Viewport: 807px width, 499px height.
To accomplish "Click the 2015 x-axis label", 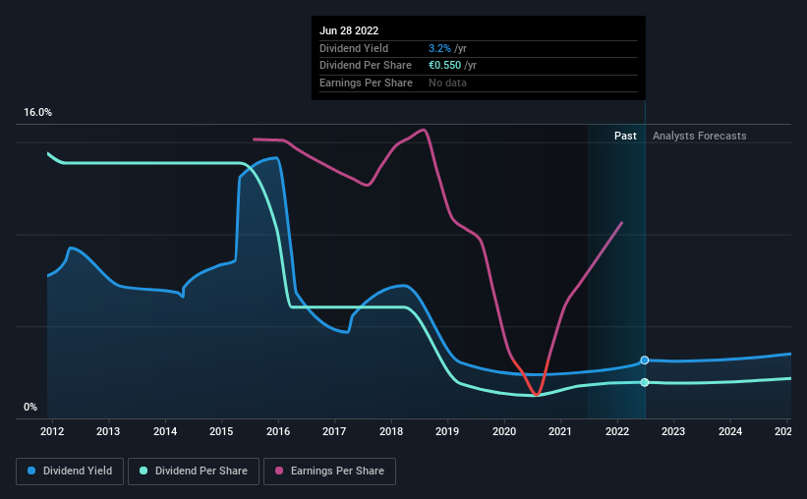I will click(221, 431).
